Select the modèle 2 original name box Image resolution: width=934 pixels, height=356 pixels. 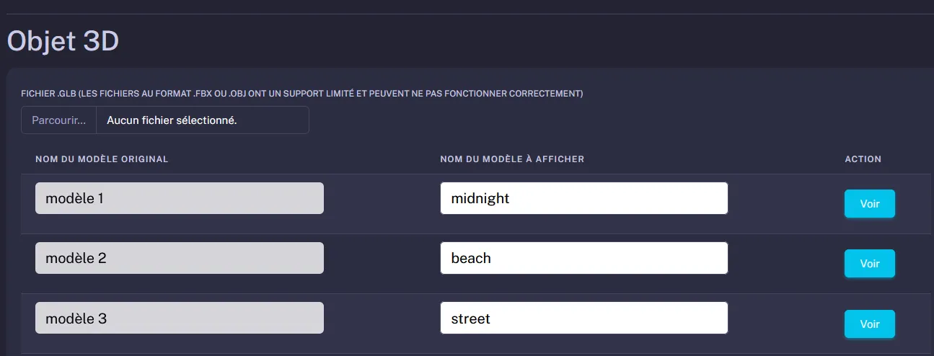tap(179, 258)
